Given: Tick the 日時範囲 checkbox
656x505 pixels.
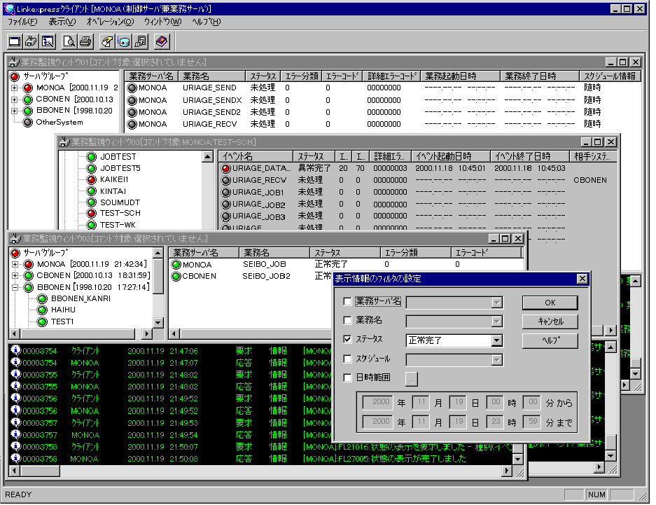Looking at the screenshot, I should tap(348, 378).
